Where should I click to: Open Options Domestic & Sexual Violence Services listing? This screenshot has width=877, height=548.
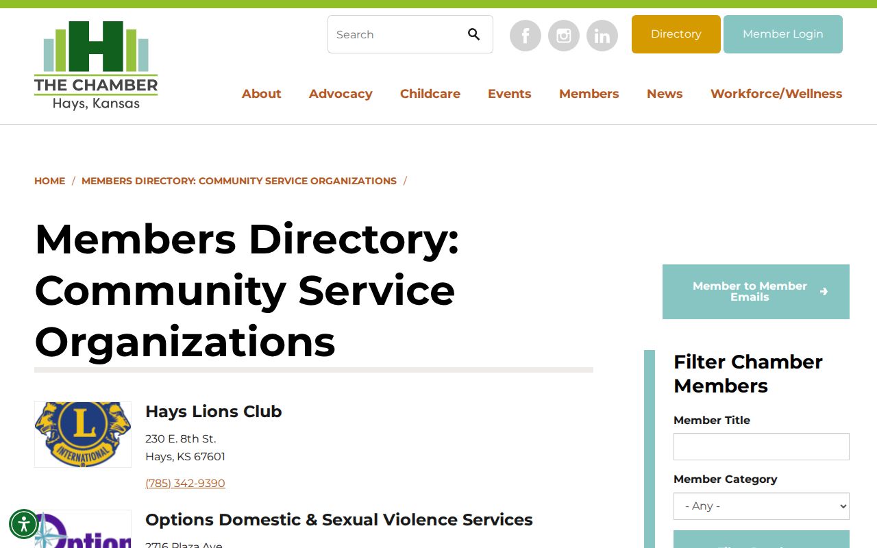[x=339, y=520]
